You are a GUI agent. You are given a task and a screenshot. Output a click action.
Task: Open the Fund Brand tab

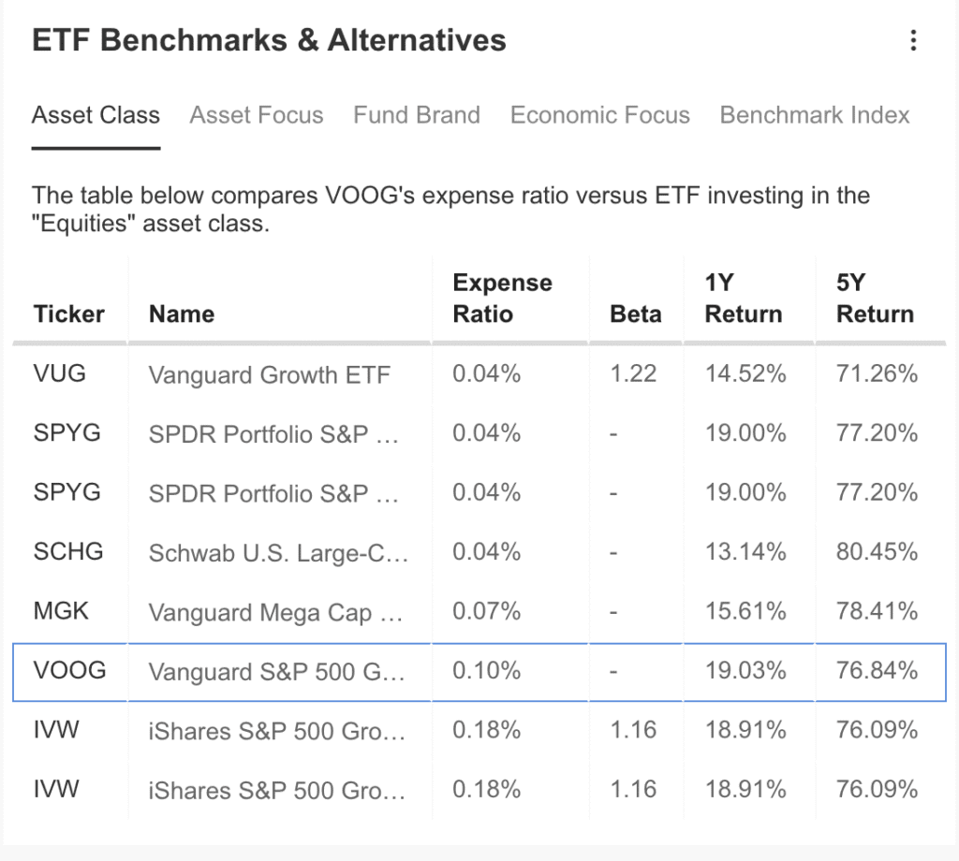(x=417, y=115)
